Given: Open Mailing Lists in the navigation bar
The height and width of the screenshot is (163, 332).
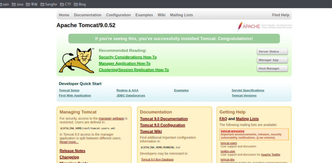Looking at the screenshot, I should (181, 15).
